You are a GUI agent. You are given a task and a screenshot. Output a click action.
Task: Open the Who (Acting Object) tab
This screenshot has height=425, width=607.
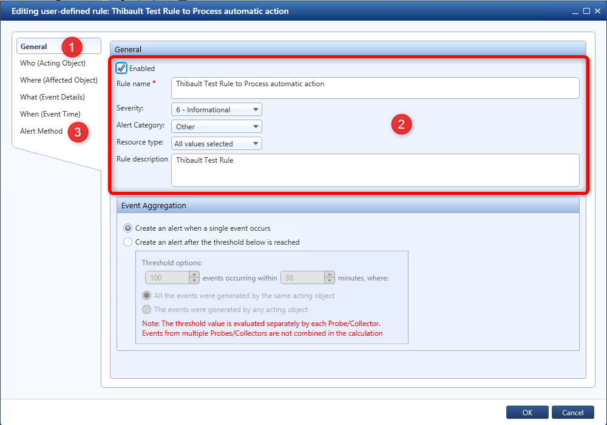click(x=53, y=63)
